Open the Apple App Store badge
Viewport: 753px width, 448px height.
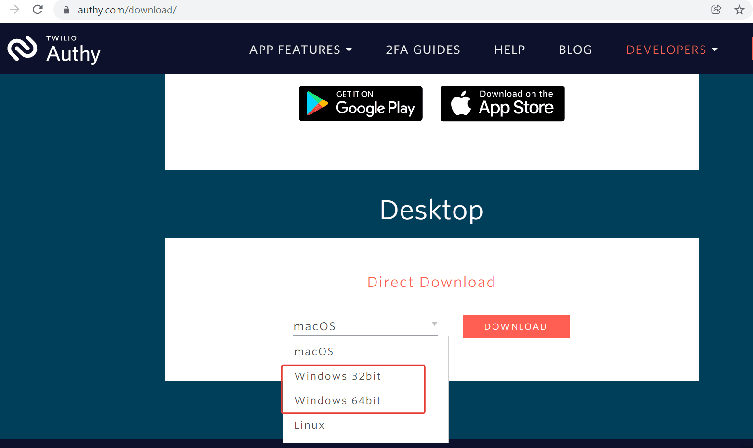coord(502,103)
